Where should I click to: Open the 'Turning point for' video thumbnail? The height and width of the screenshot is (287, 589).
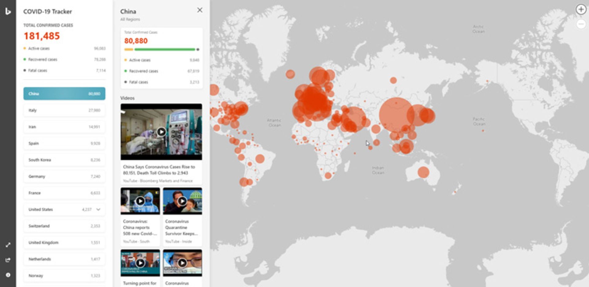click(140, 263)
